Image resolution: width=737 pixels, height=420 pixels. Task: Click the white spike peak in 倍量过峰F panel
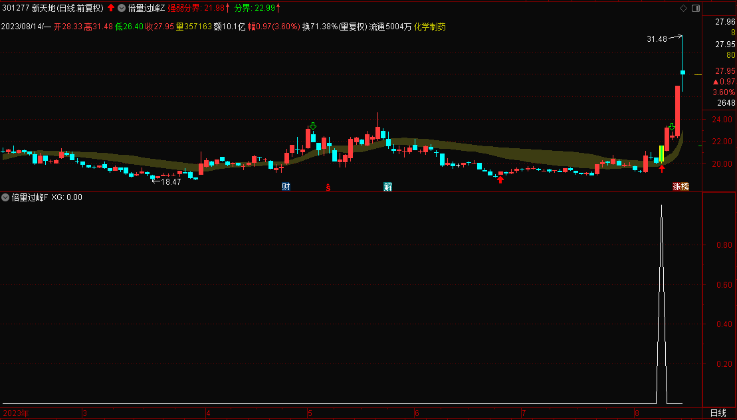pyautogui.click(x=661, y=207)
